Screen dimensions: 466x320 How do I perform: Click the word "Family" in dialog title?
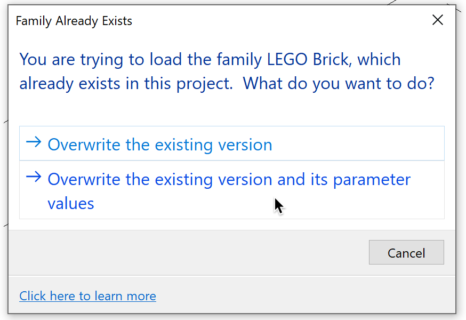[x=34, y=21]
